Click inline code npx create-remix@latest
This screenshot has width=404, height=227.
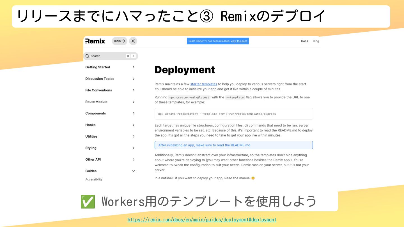189,98
